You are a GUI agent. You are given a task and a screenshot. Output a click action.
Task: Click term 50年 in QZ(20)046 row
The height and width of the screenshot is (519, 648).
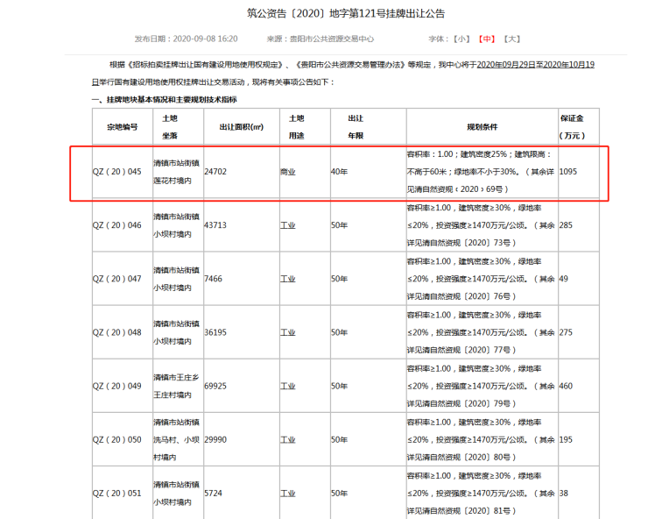coord(339,225)
